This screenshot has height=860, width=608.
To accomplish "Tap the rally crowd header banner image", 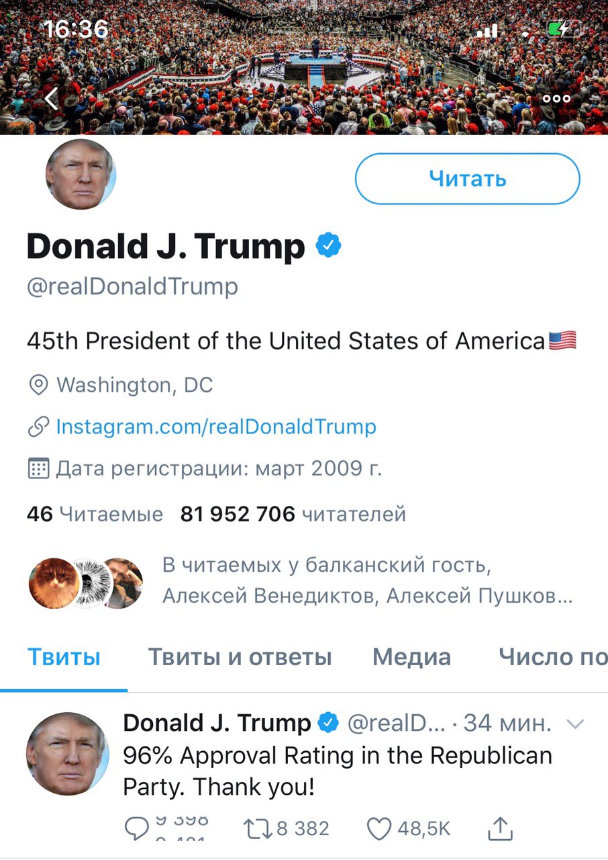I will pyautogui.click(x=304, y=67).
